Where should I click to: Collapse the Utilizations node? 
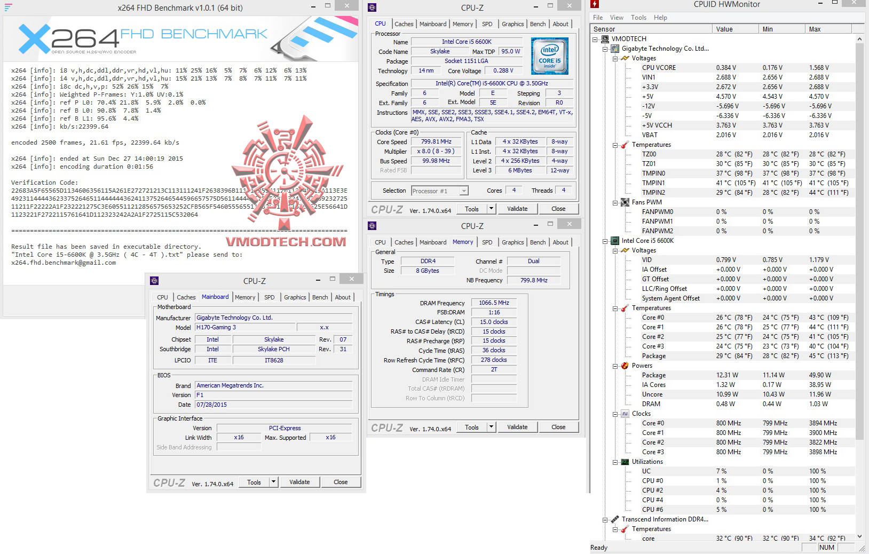coord(615,462)
